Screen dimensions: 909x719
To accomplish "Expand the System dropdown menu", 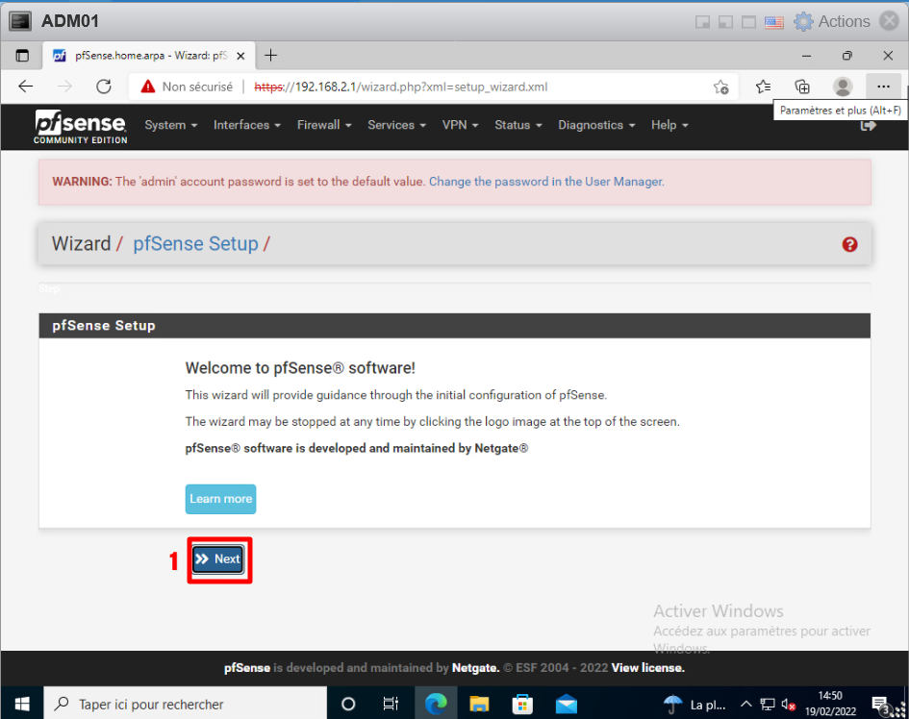I will [x=170, y=125].
